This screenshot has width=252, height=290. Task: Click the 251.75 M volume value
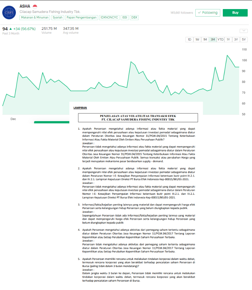(x=49, y=29)
